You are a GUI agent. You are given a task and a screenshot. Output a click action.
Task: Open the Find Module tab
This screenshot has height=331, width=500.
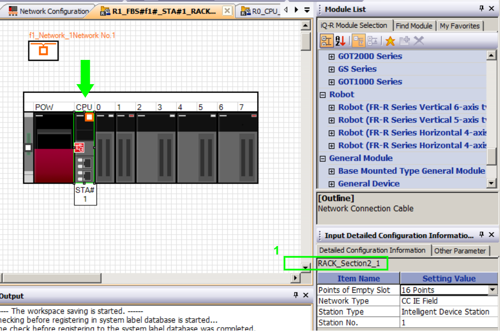coord(414,26)
